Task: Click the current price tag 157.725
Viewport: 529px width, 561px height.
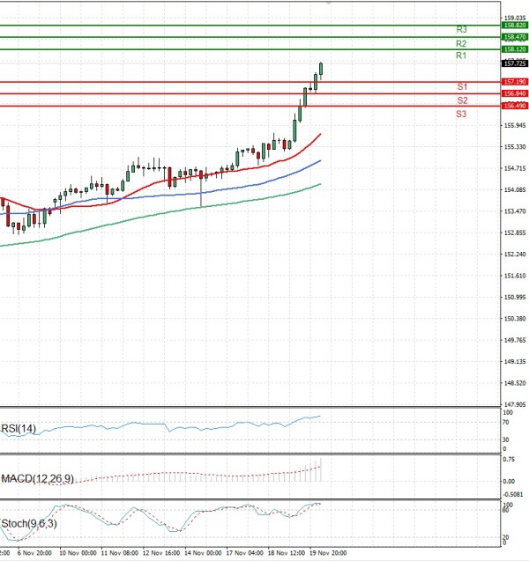Action: pyautogui.click(x=514, y=63)
